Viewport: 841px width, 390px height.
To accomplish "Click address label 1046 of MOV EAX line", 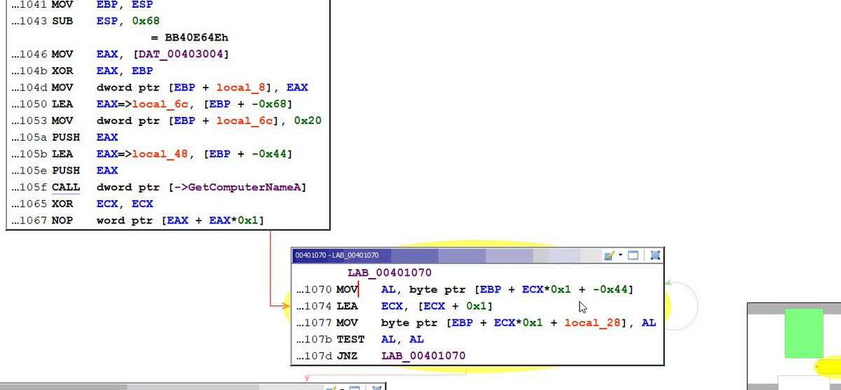I will pyautogui.click(x=28, y=54).
